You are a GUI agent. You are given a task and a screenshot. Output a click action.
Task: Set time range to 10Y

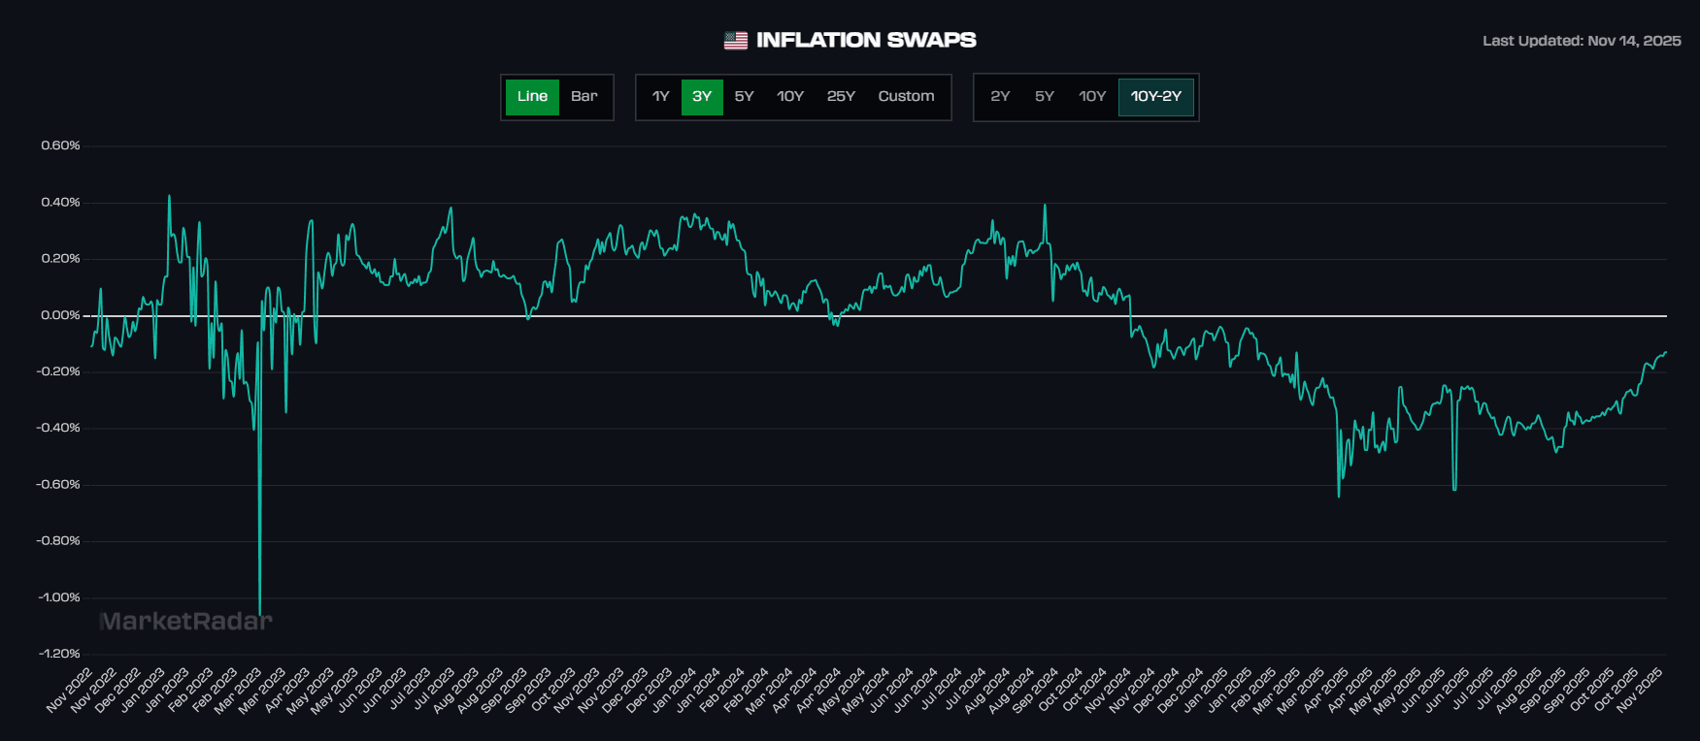point(790,97)
